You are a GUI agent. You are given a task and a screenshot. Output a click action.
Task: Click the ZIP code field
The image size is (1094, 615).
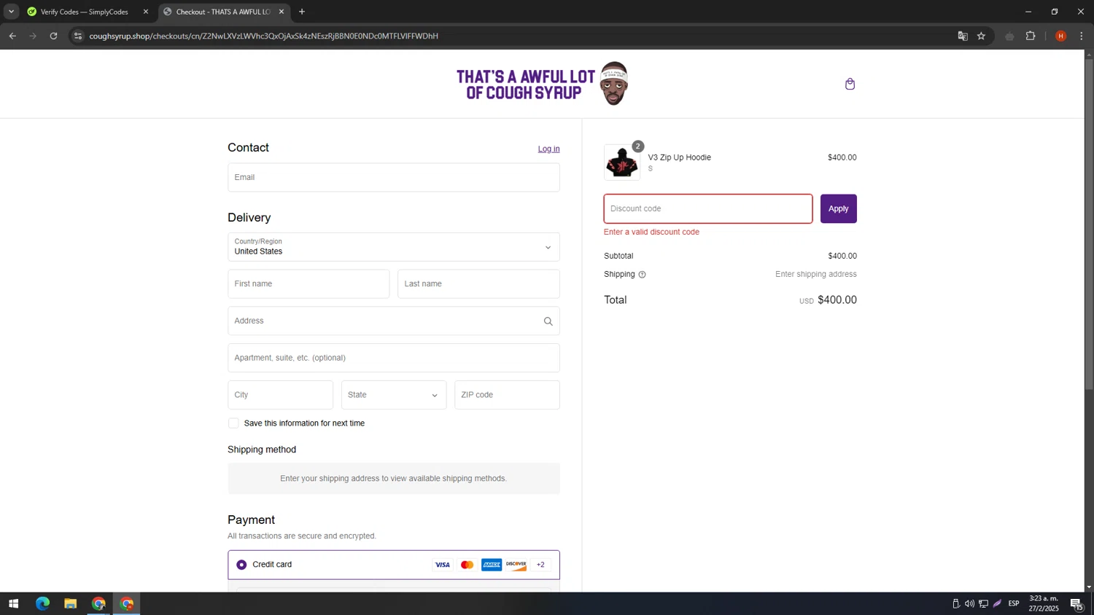tap(507, 395)
